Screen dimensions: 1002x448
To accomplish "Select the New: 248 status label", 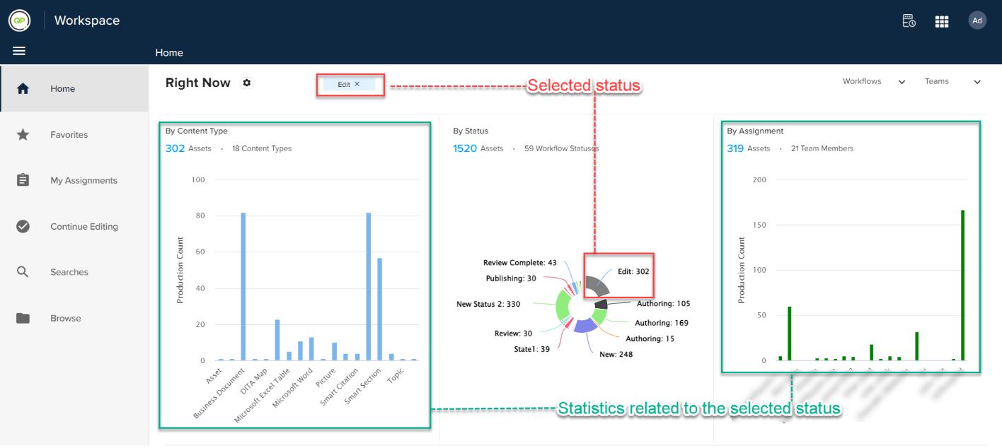I will 616,354.
